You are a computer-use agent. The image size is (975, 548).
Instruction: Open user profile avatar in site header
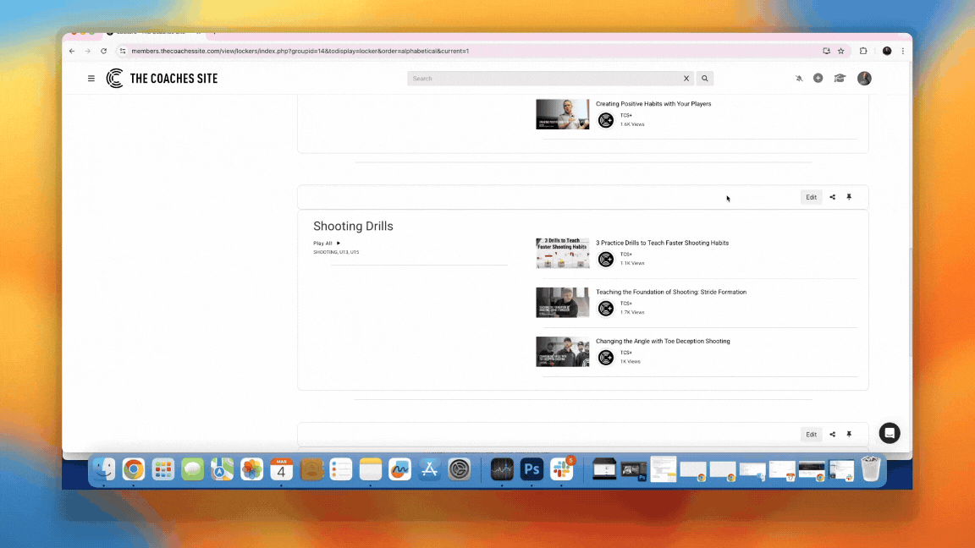tap(864, 79)
